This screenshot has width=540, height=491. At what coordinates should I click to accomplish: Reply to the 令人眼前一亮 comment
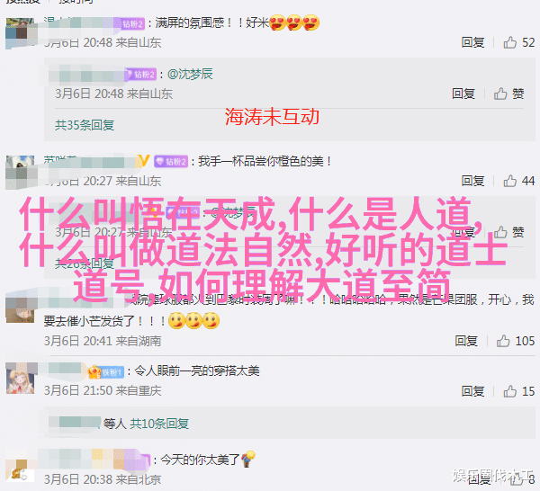[472, 391]
